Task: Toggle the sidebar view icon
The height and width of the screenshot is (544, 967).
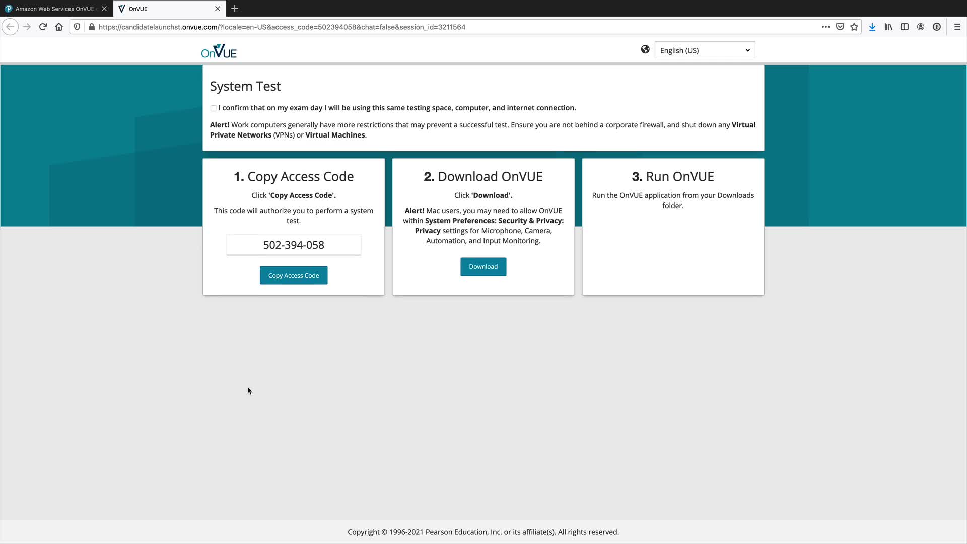Action: [x=905, y=27]
